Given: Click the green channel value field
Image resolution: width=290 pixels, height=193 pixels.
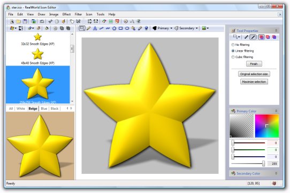Looking at the screenshot, I should pyautogui.click(x=273, y=150).
